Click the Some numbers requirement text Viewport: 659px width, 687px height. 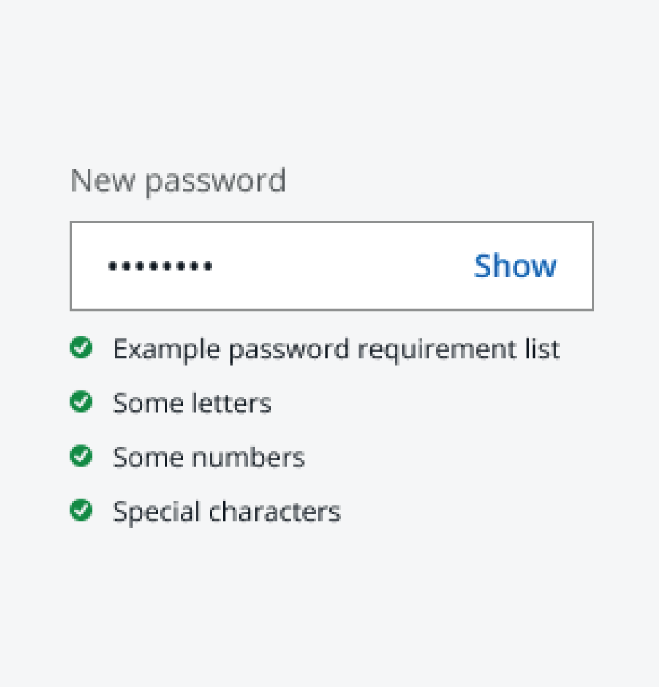[209, 457]
